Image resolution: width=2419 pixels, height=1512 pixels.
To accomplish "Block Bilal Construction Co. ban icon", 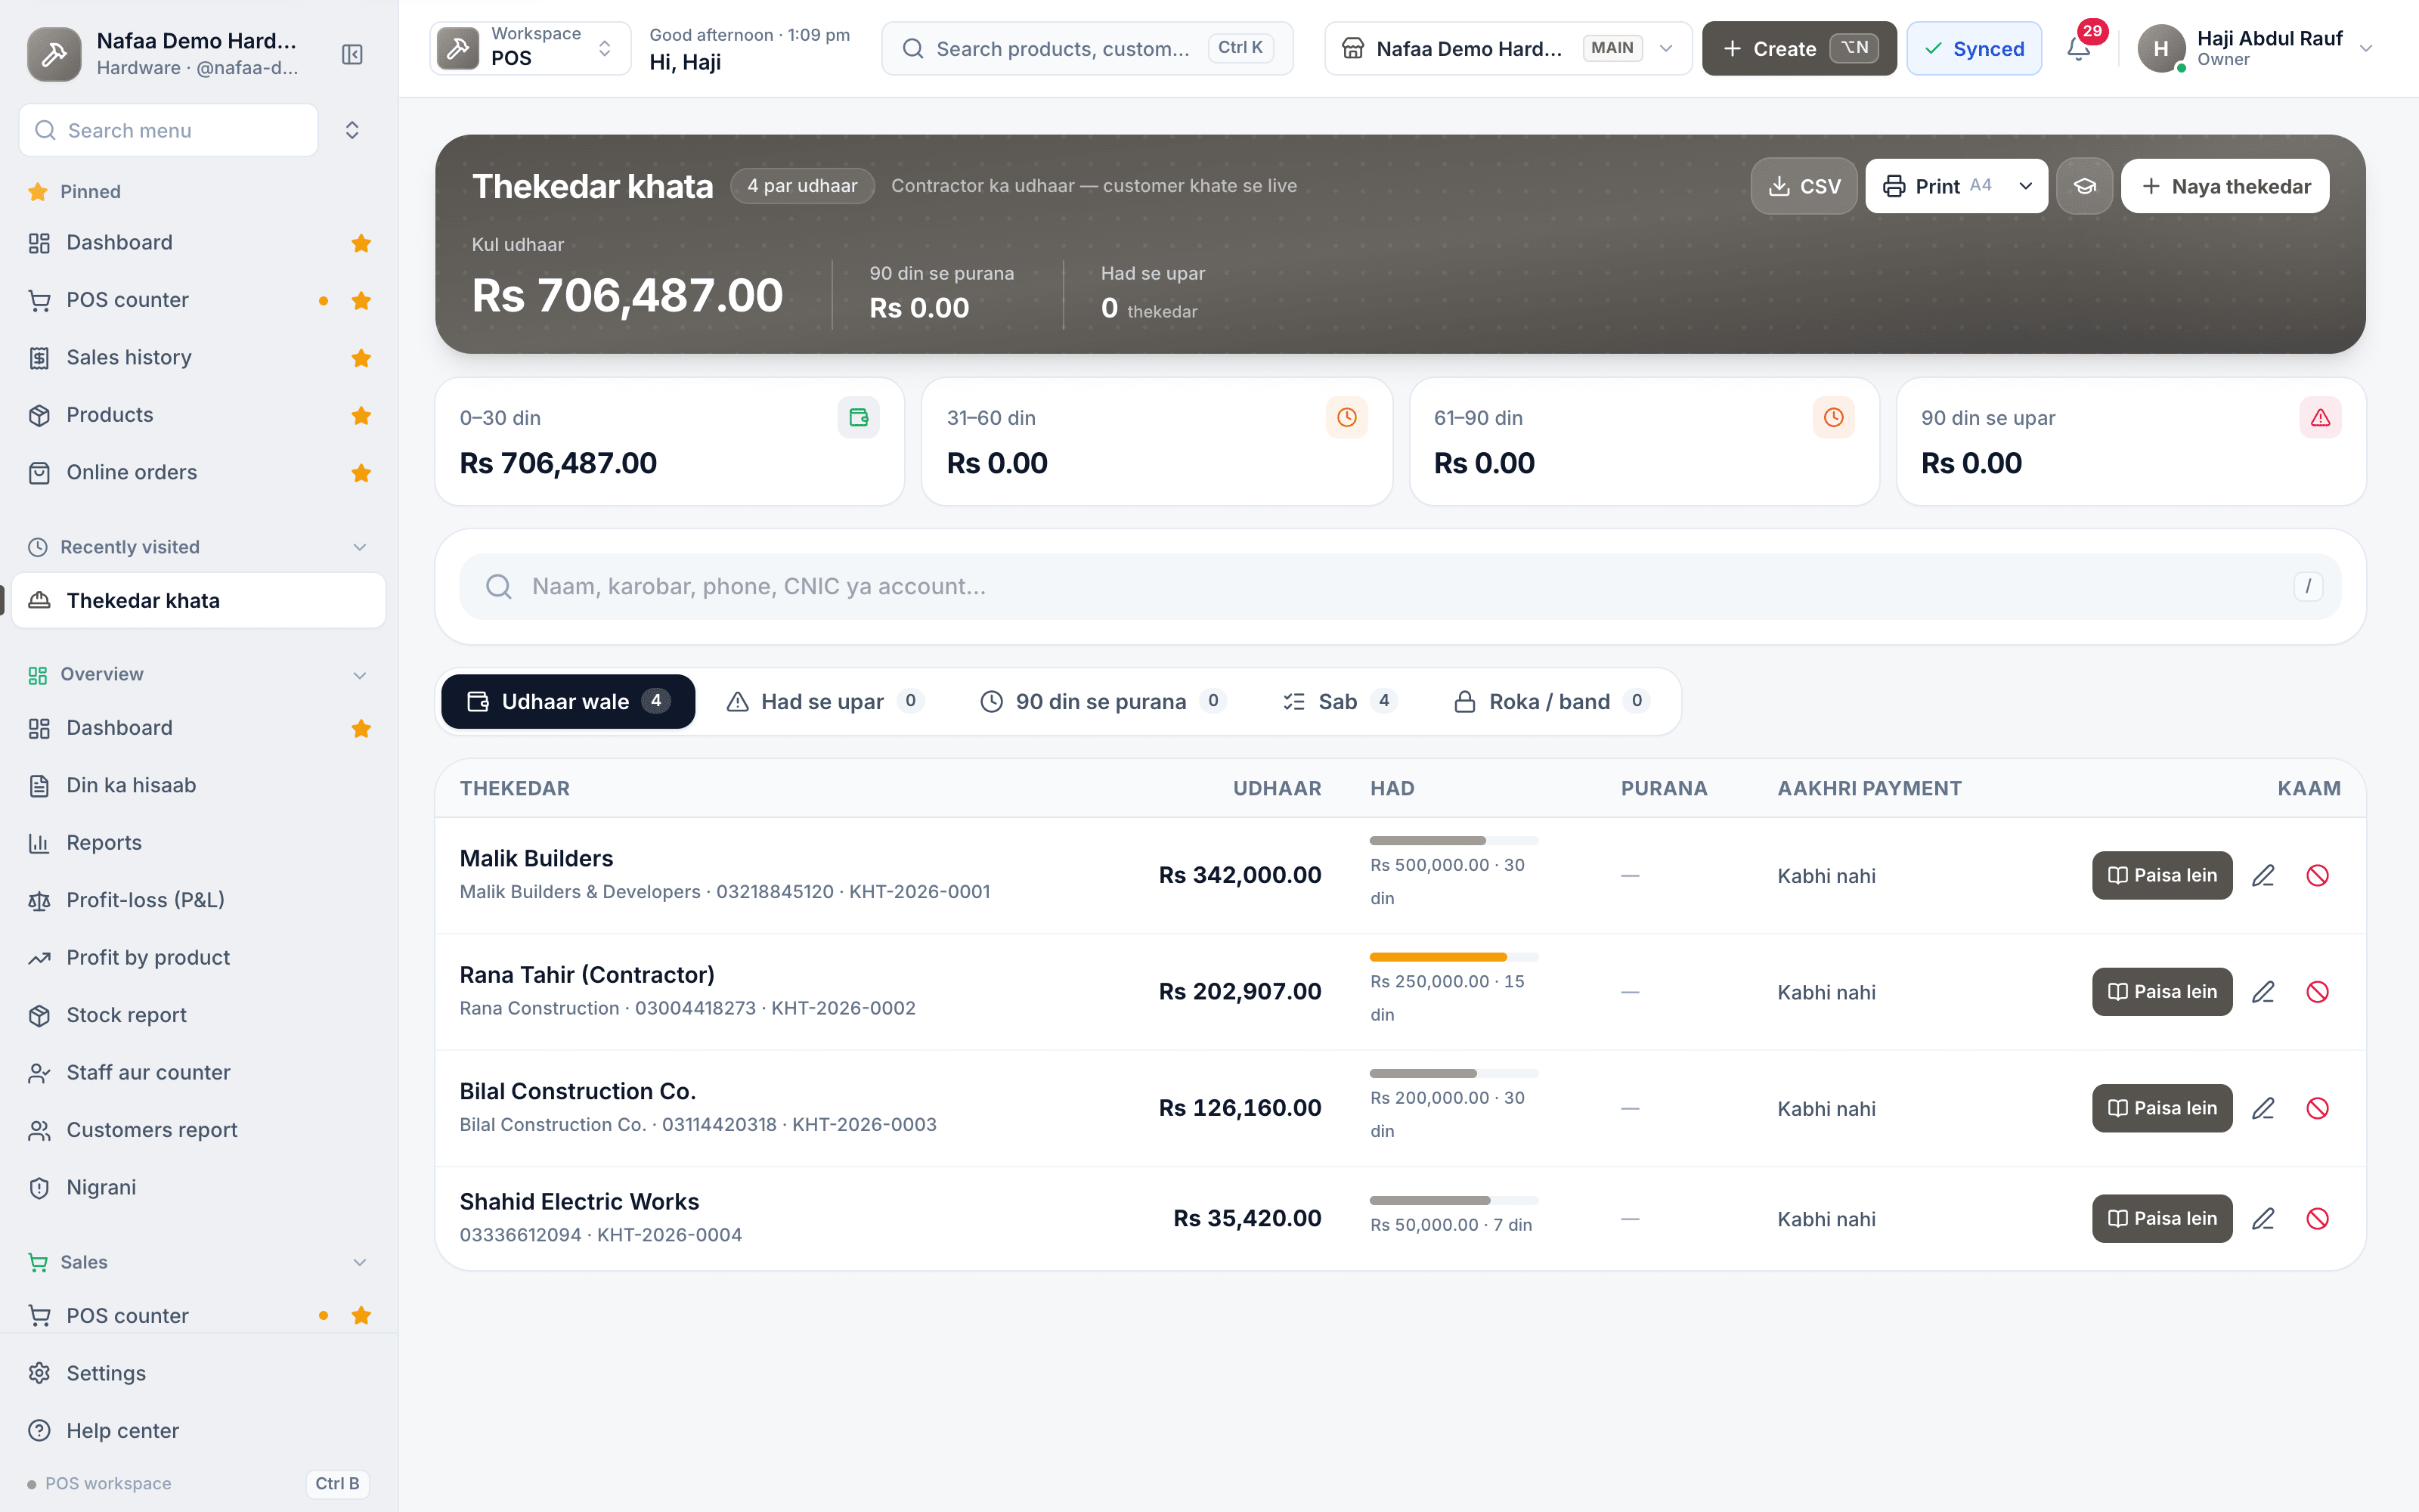I will tap(2317, 1108).
